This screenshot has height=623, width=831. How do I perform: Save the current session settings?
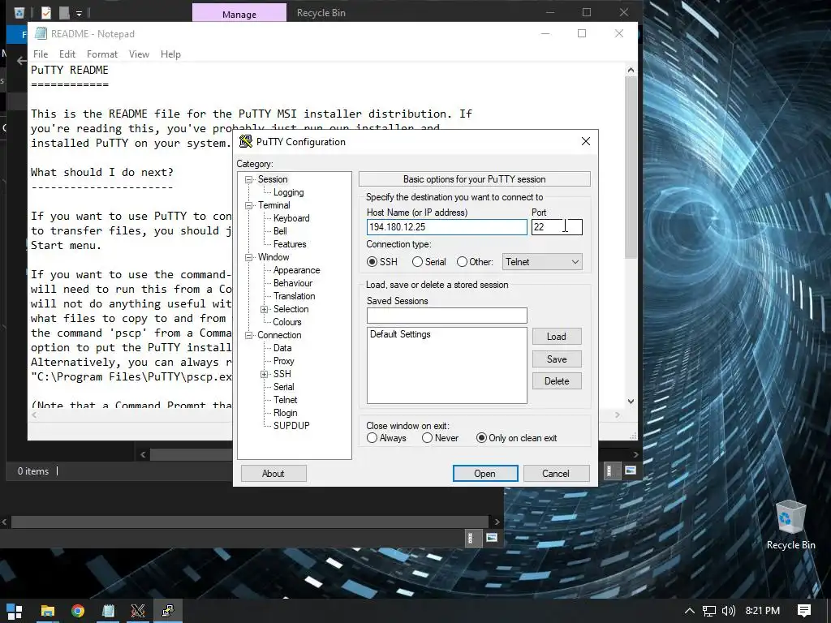557,359
